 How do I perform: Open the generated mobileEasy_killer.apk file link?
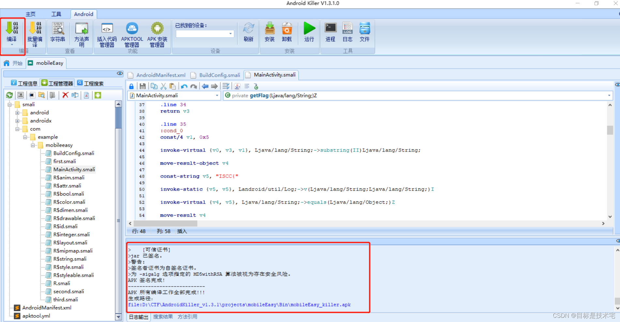point(239,305)
